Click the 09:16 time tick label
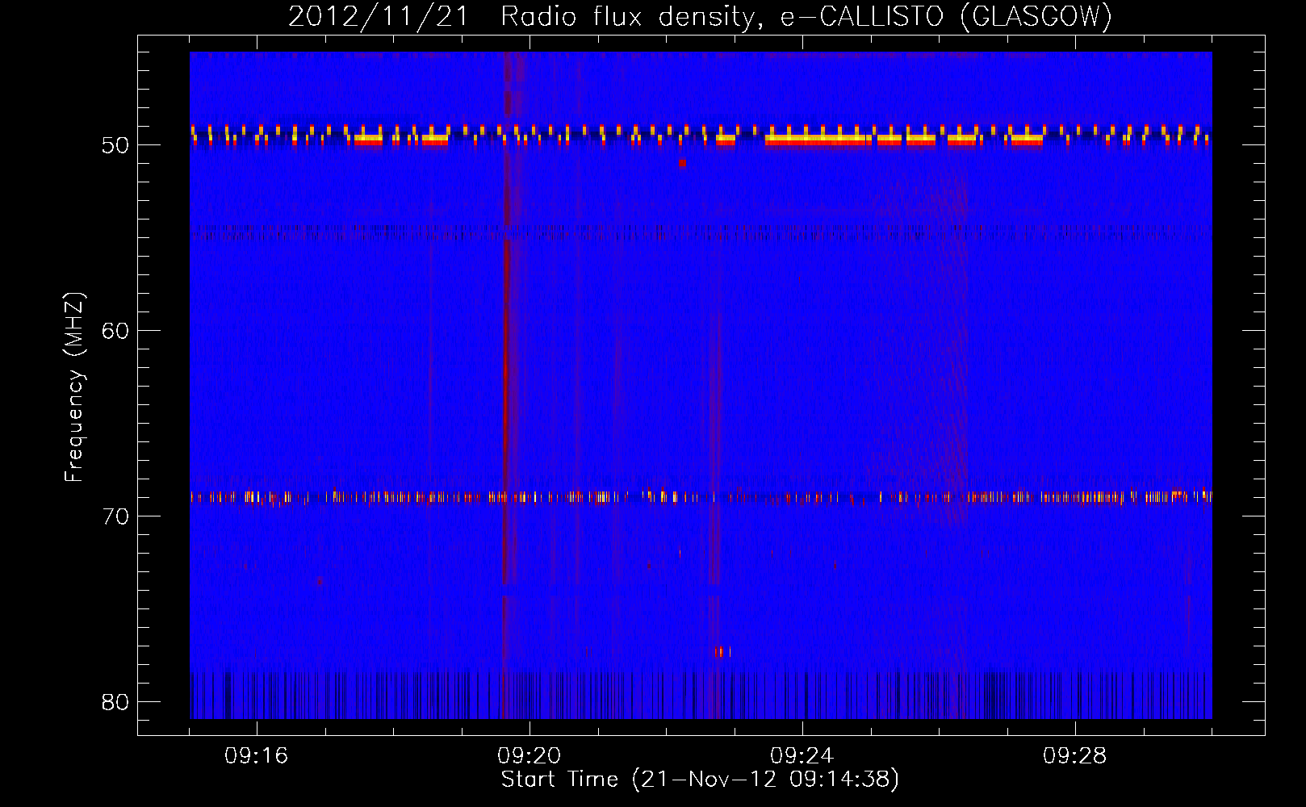Viewport: 1306px width, 807px height. [257, 756]
